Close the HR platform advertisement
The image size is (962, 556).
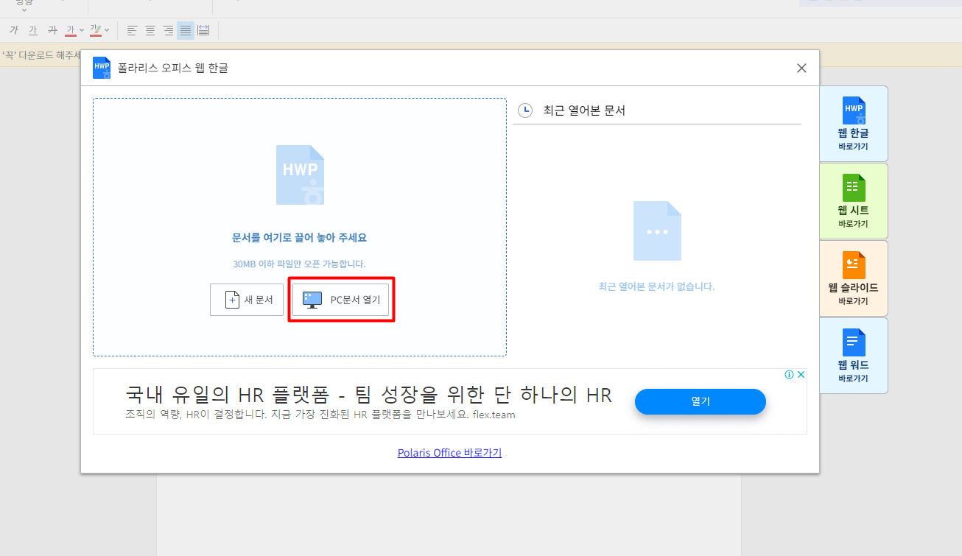click(x=801, y=374)
